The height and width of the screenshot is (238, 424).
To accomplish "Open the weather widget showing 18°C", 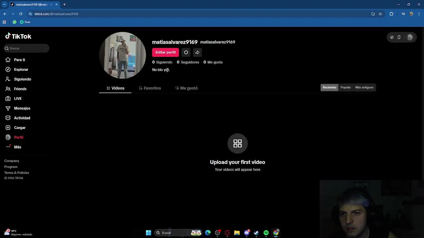I will [x=18, y=233].
